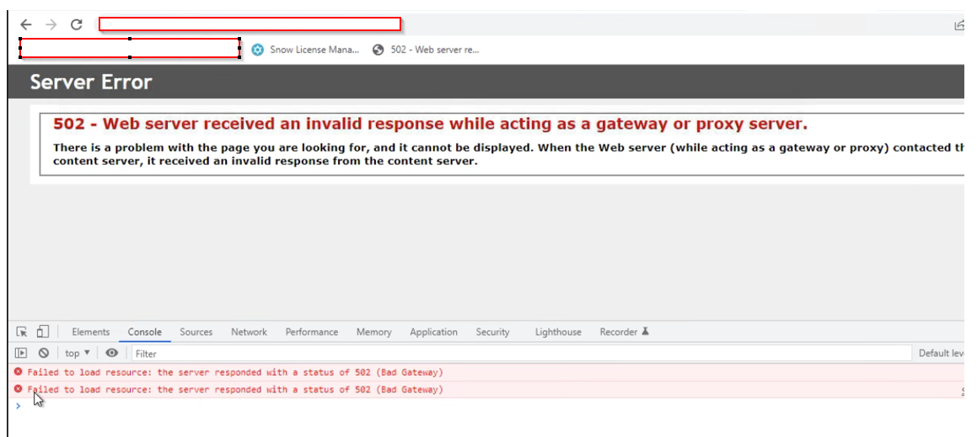Switch to the Network tab
Image resolution: width=977 pixels, height=437 pixels.
click(x=249, y=333)
